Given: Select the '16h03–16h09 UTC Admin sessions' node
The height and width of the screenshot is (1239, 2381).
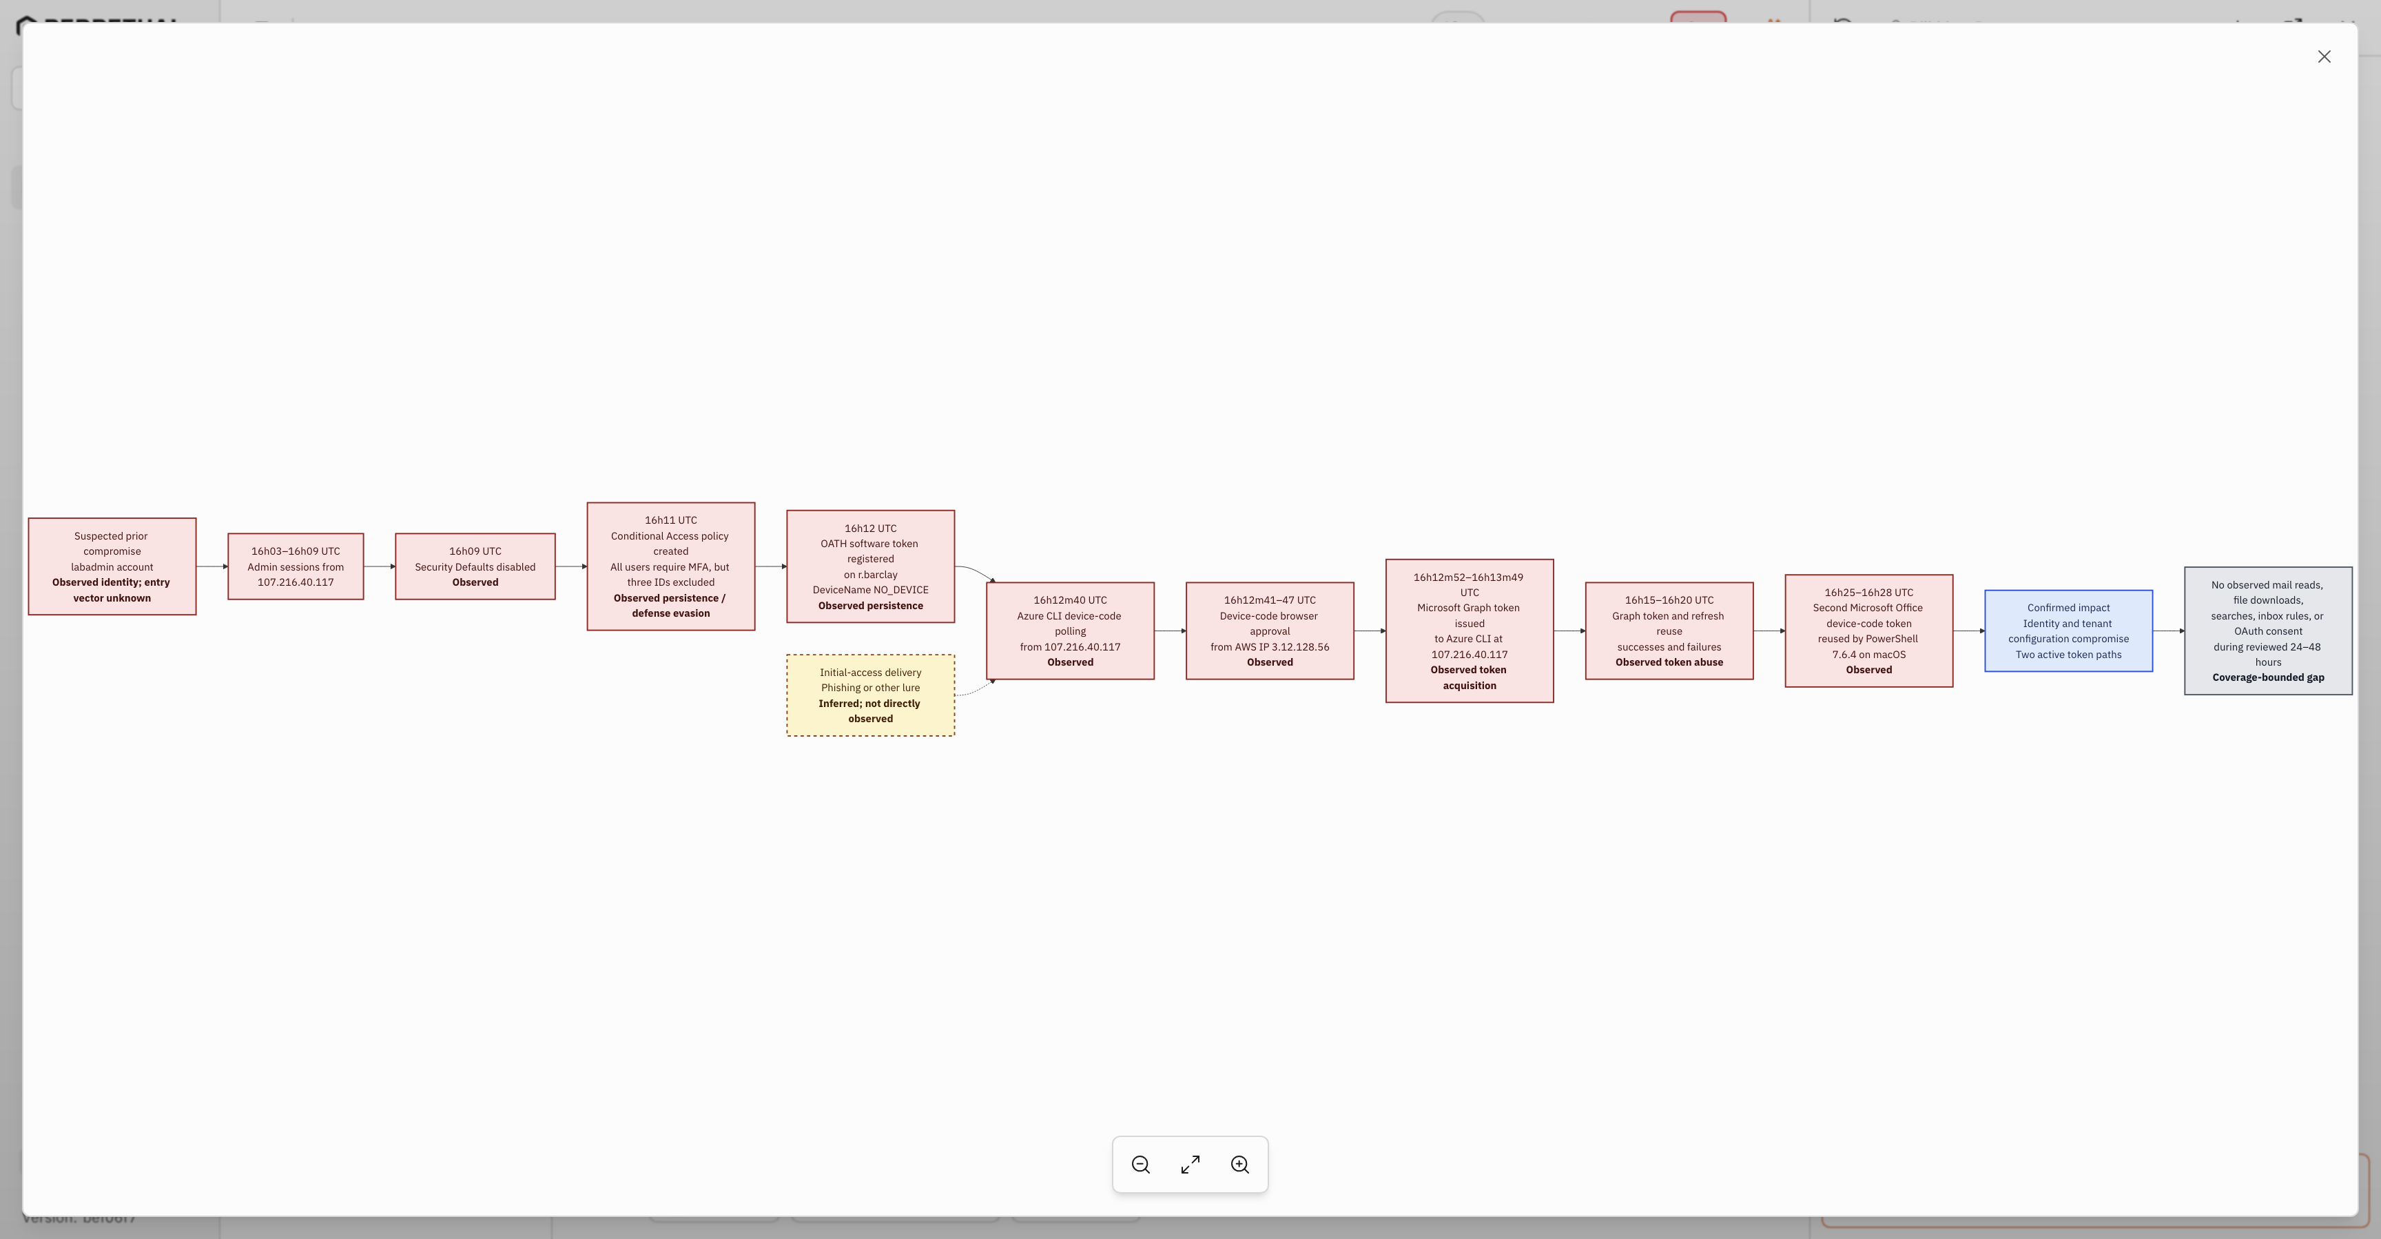Looking at the screenshot, I should click(x=296, y=566).
